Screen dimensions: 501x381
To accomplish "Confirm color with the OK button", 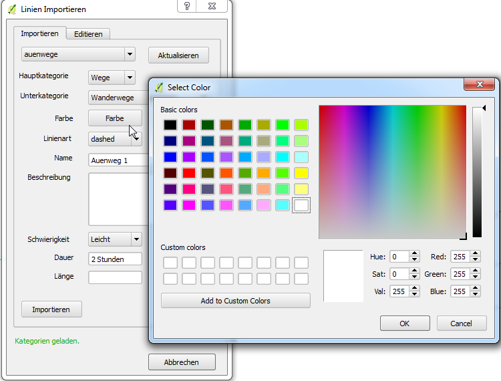I will point(405,324).
